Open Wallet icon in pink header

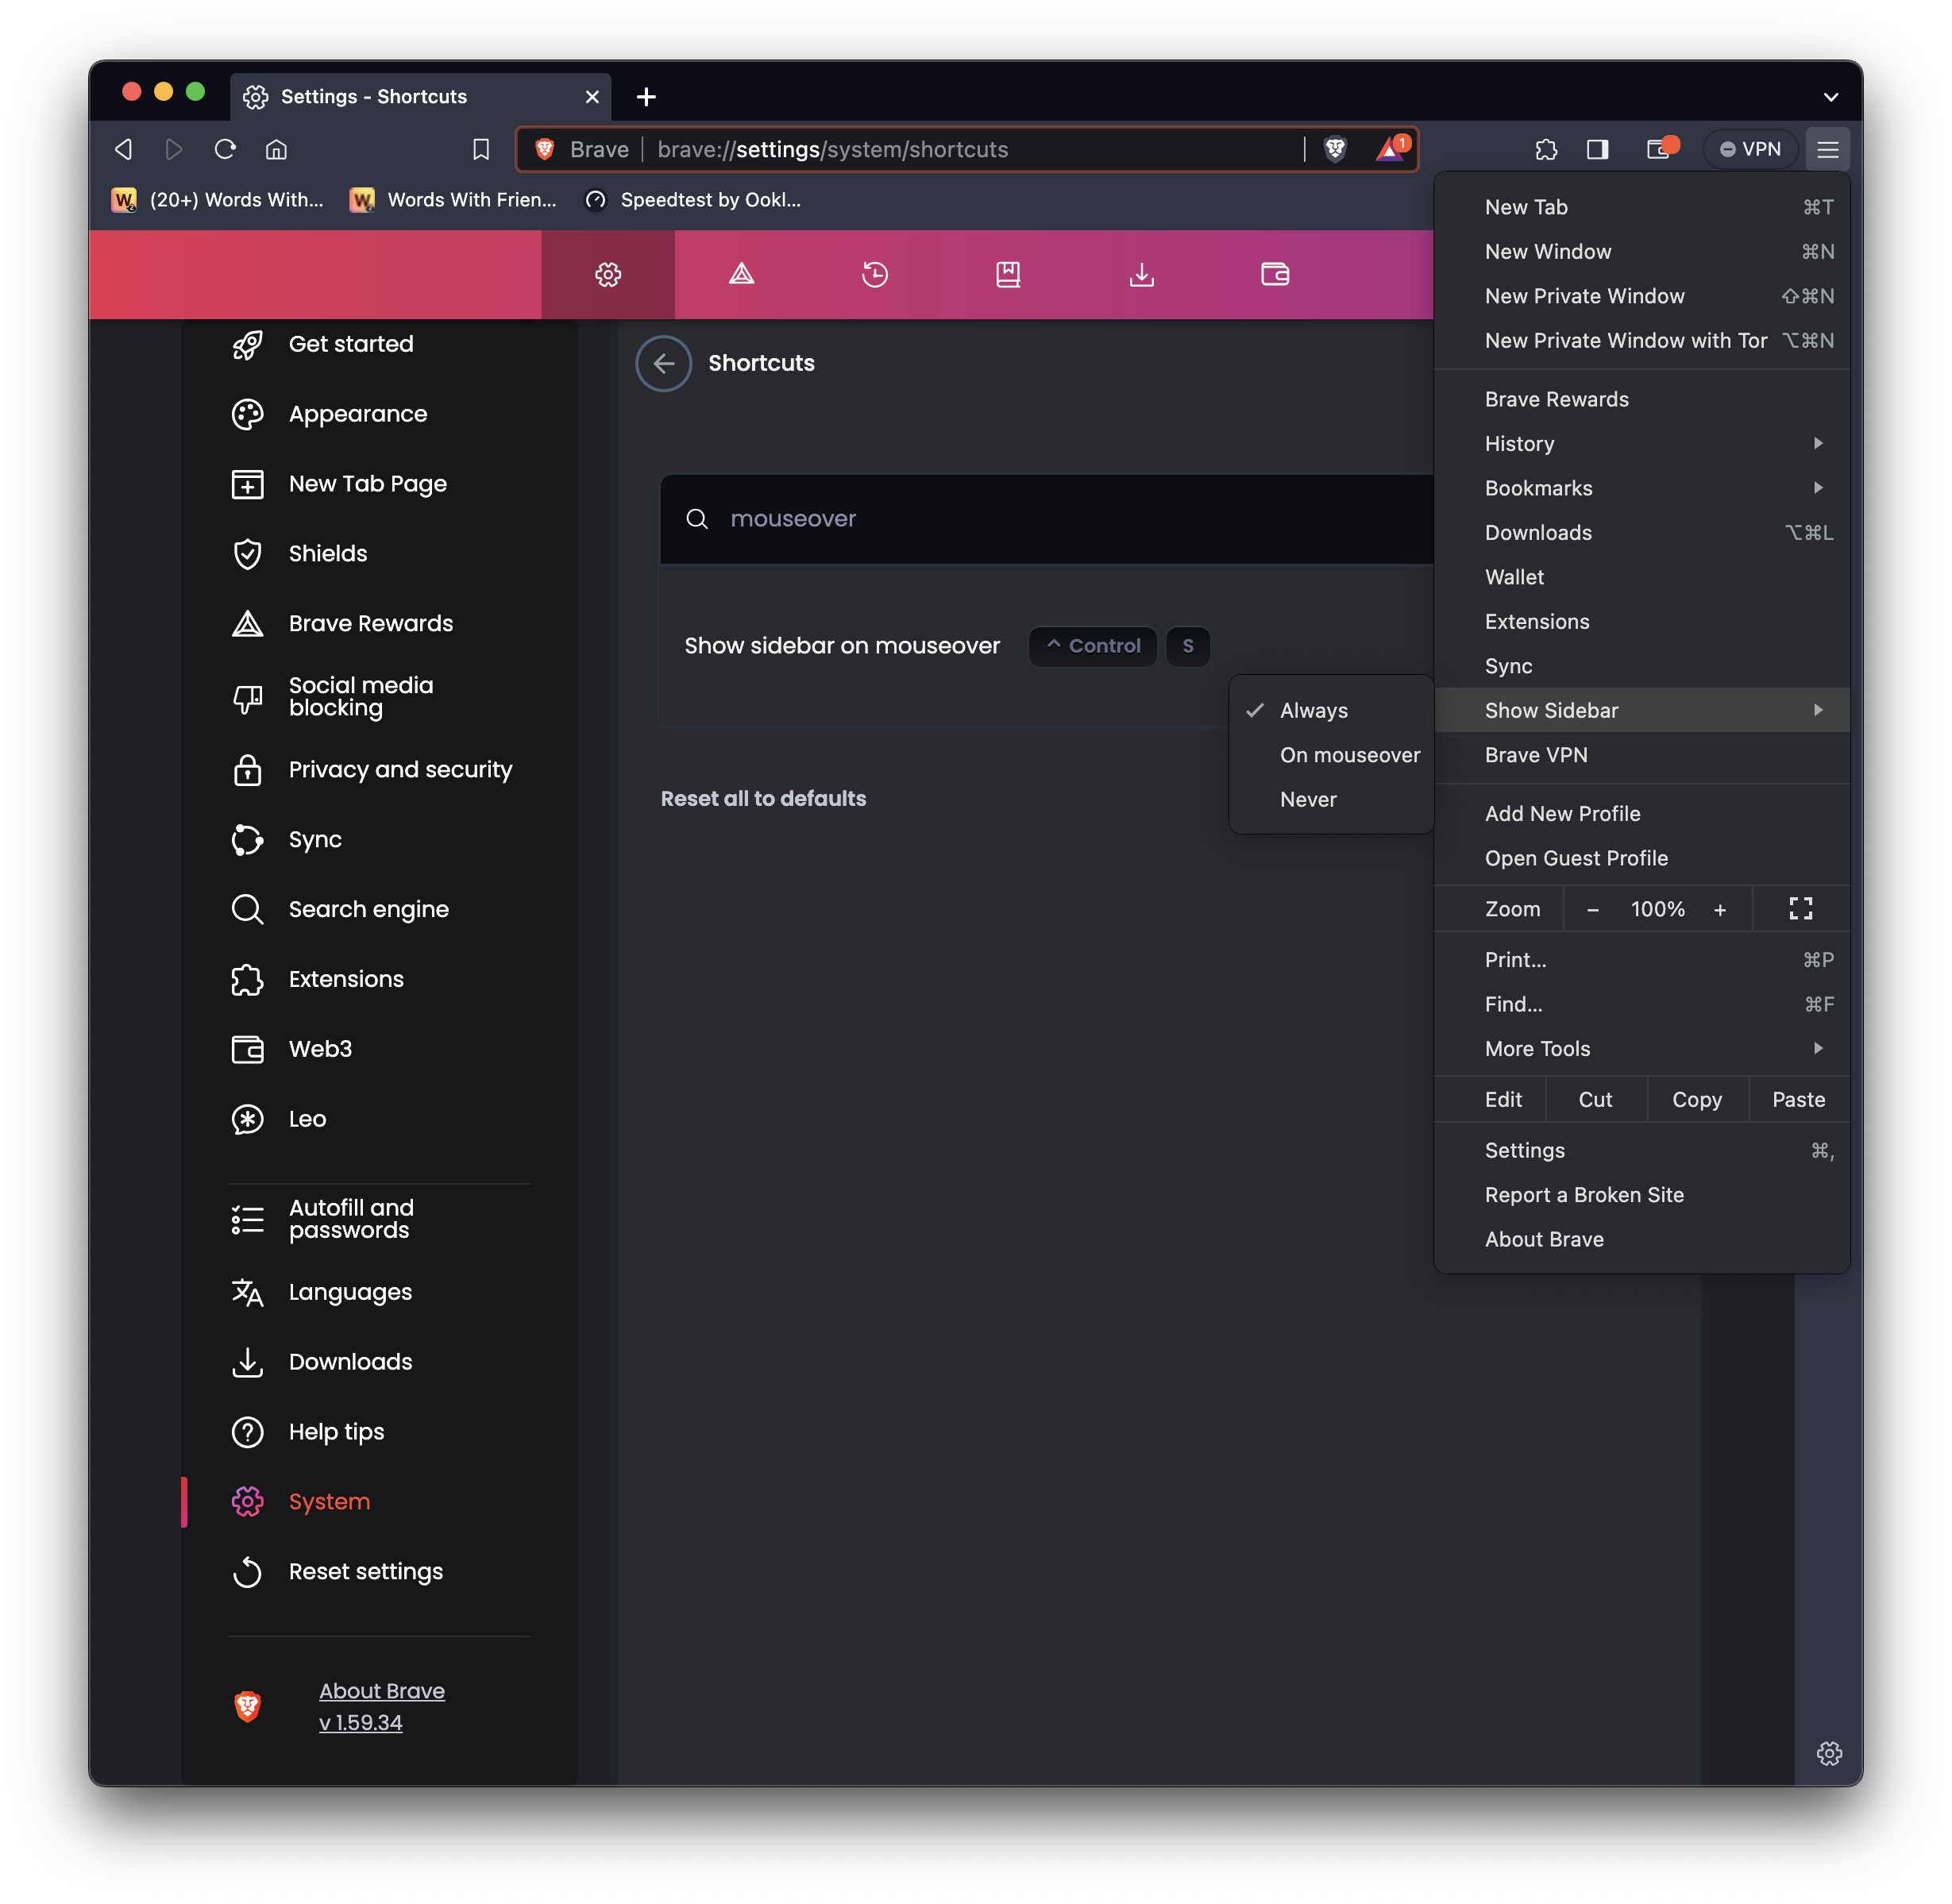tap(1275, 274)
